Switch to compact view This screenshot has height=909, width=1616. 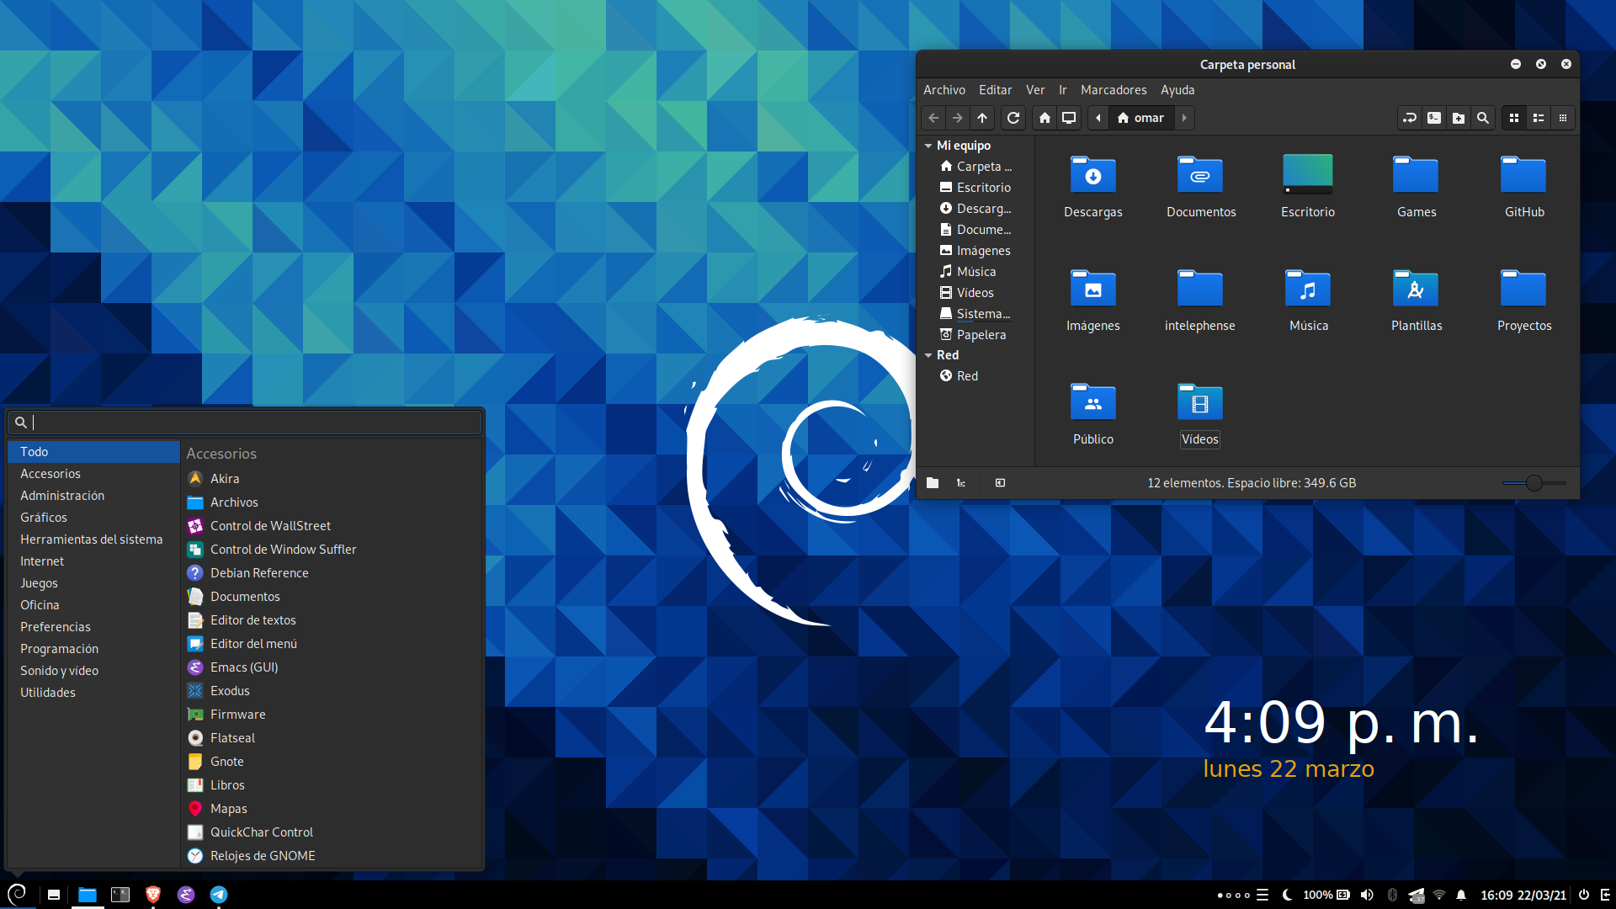[x=1563, y=118]
